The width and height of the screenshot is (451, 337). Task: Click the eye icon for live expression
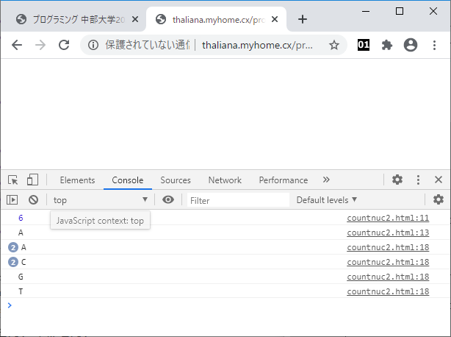(x=168, y=199)
